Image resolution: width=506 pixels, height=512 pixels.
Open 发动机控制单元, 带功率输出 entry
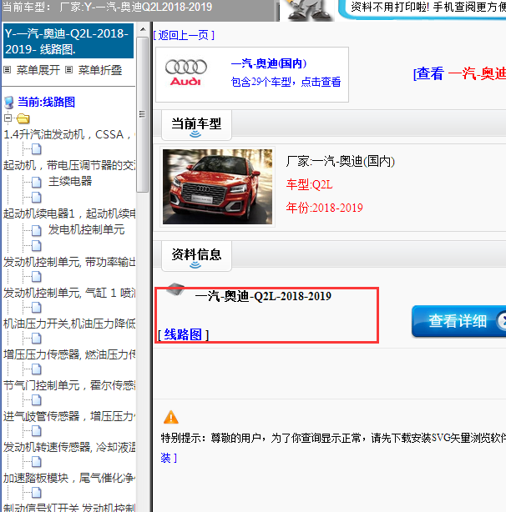(x=69, y=262)
